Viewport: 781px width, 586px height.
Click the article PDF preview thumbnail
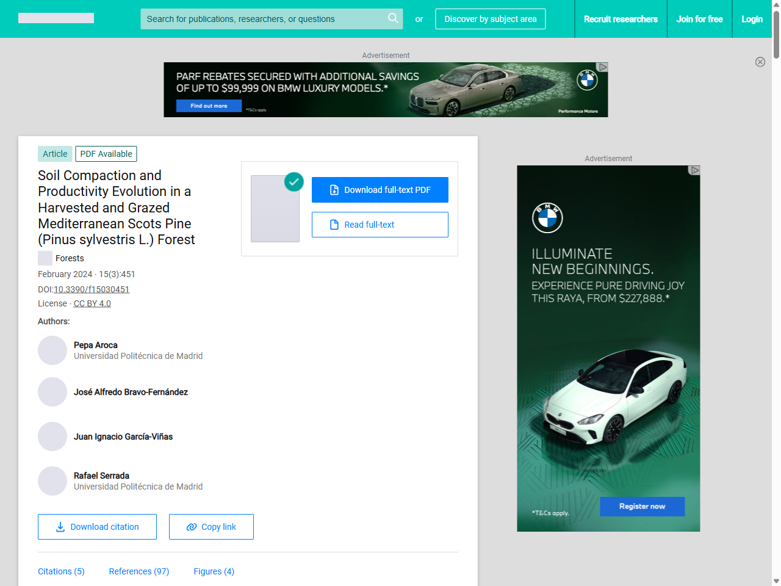[275, 209]
